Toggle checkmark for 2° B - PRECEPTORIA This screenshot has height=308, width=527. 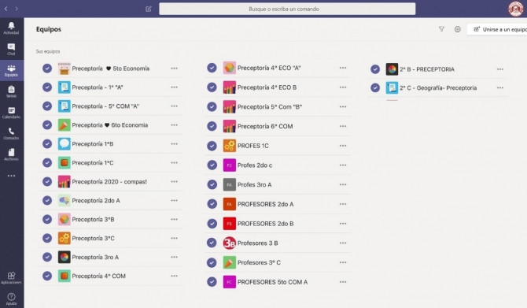click(375, 69)
